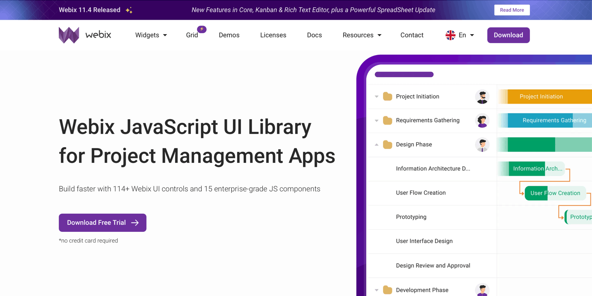Click the Download Free Trial button
This screenshot has width=592, height=296.
[102, 222]
